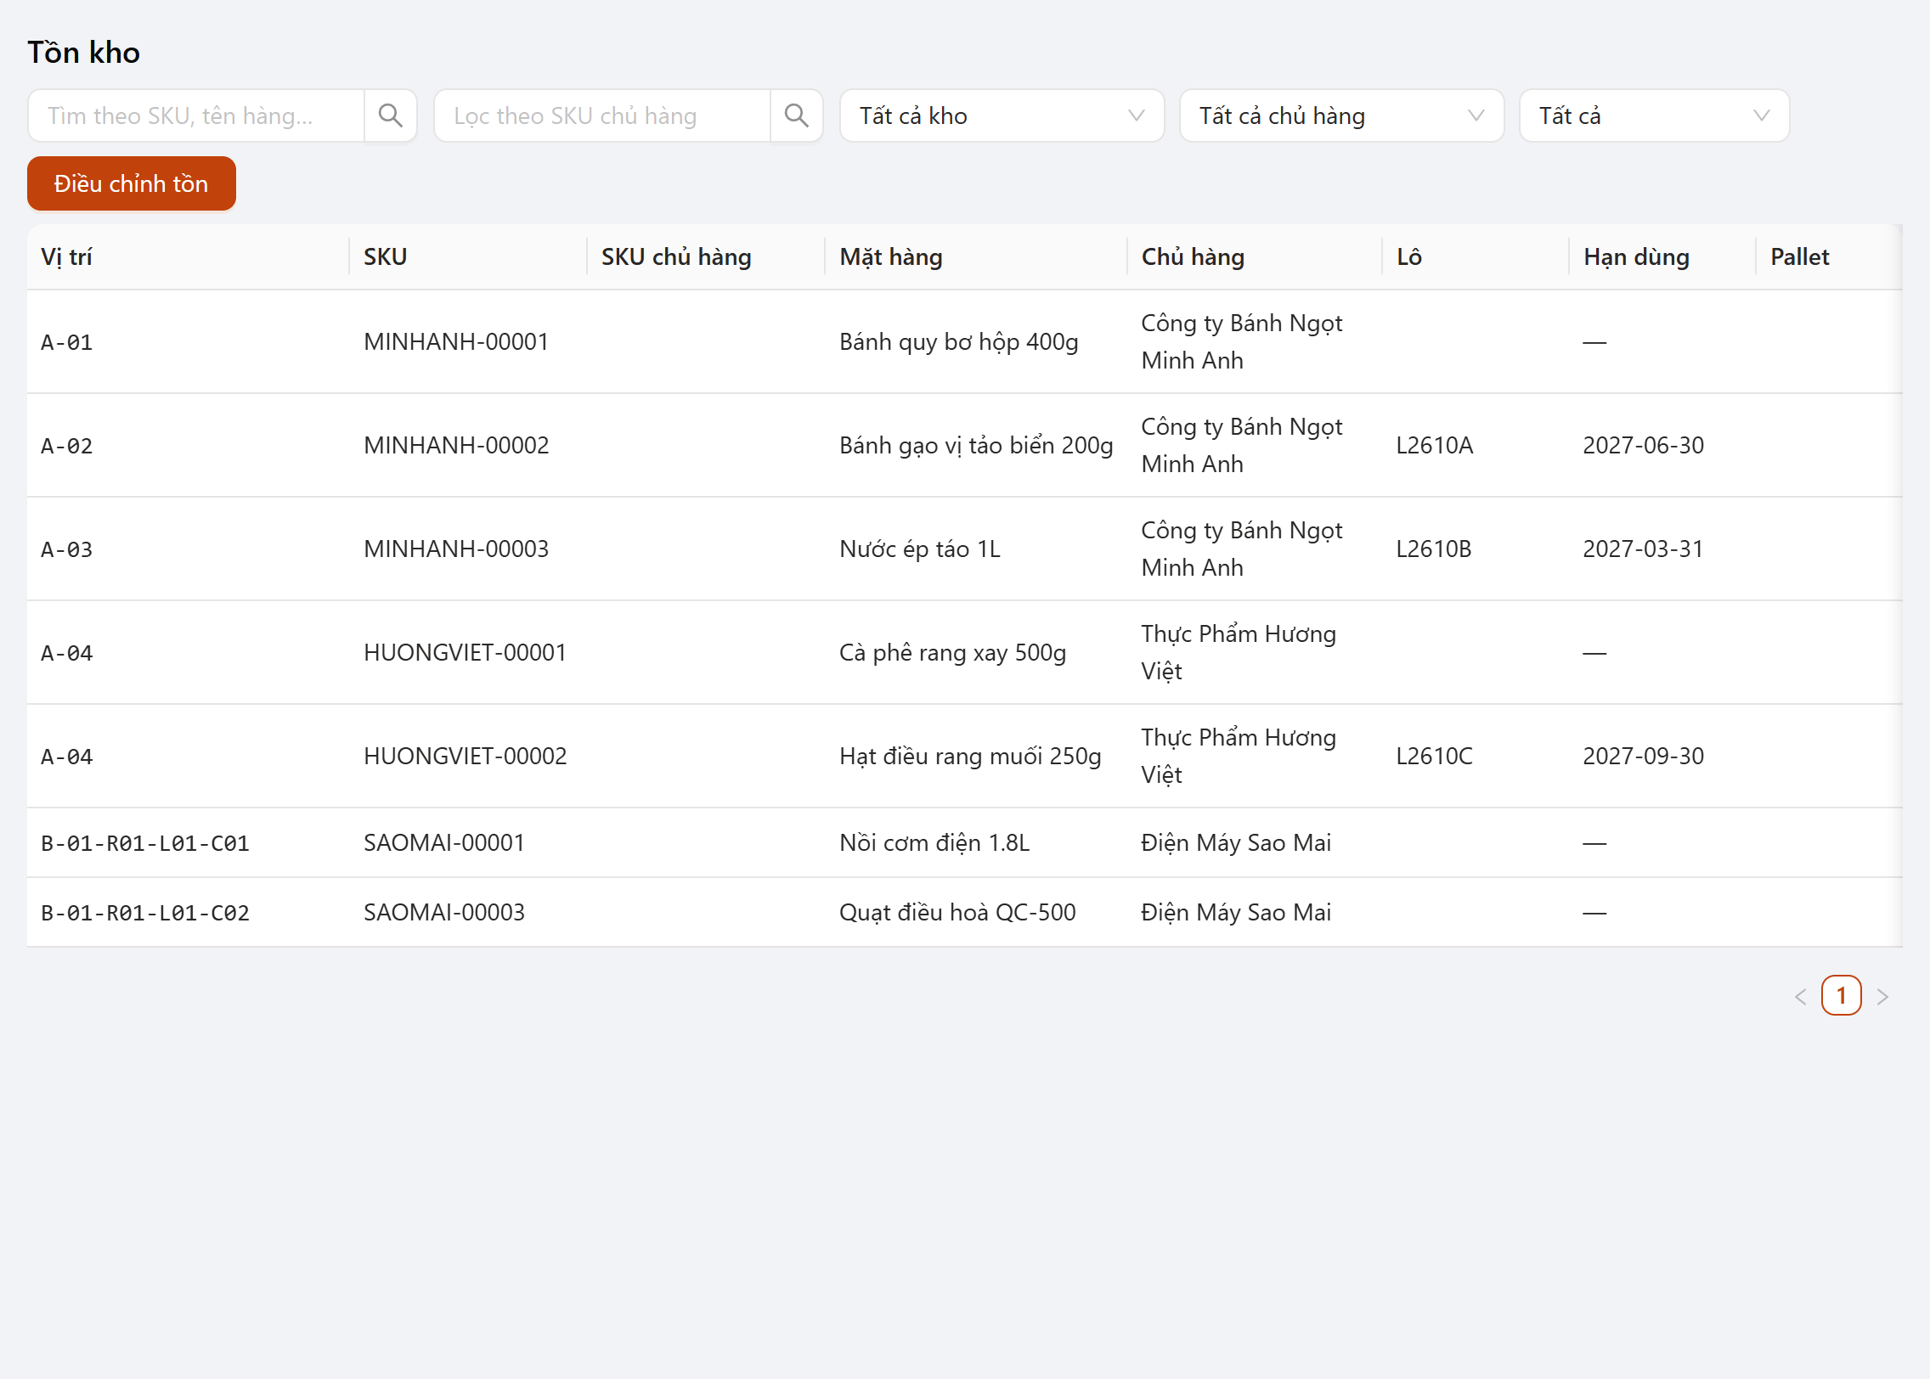Select the SAOMAI-00003 row
Image resolution: width=1930 pixels, height=1379 pixels.
tap(965, 912)
